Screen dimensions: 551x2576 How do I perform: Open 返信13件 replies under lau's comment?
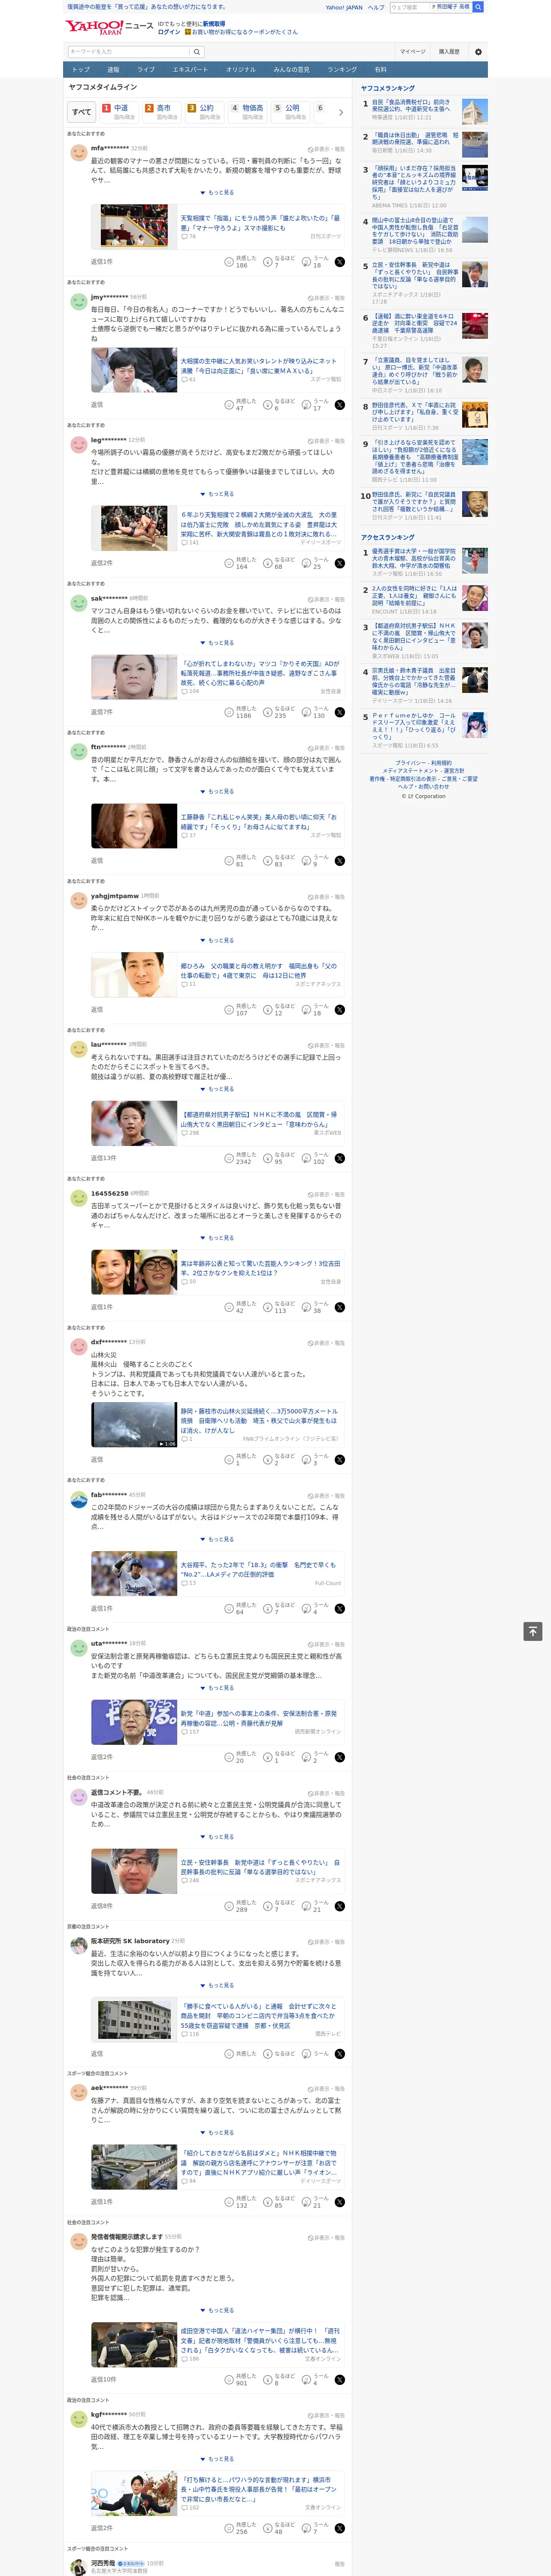pyautogui.click(x=103, y=1158)
